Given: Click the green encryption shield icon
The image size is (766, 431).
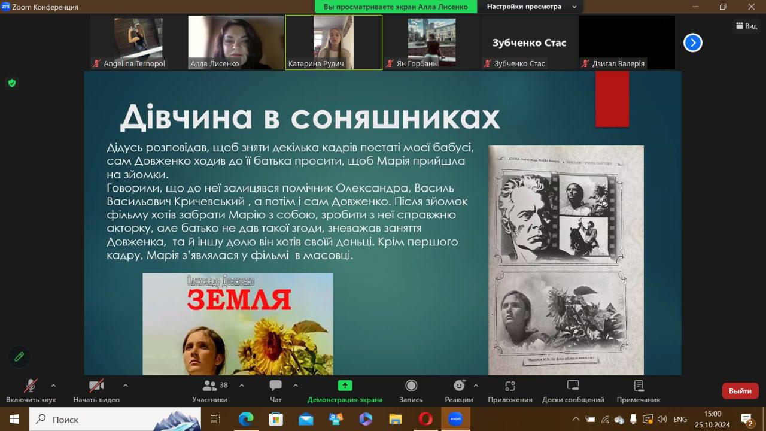Looking at the screenshot, I should 11,83.
